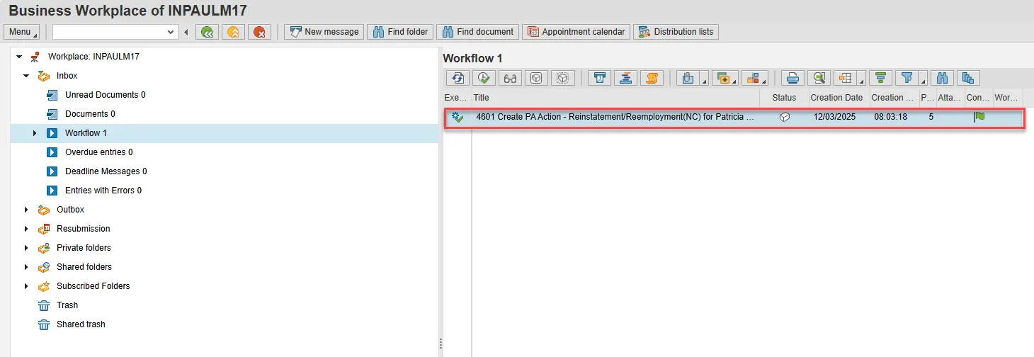This screenshot has width=1034, height=357.
Task: Click the Print icon in Workflow toolbar
Action: (x=793, y=78)
